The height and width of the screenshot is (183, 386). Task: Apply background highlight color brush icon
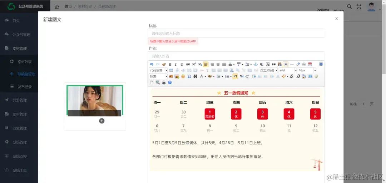point(210,76)
